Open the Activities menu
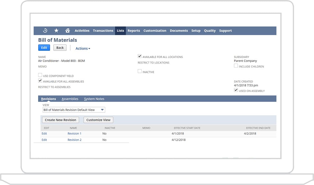The width and height of the screenshot is (314, 185). pos(82,31)
